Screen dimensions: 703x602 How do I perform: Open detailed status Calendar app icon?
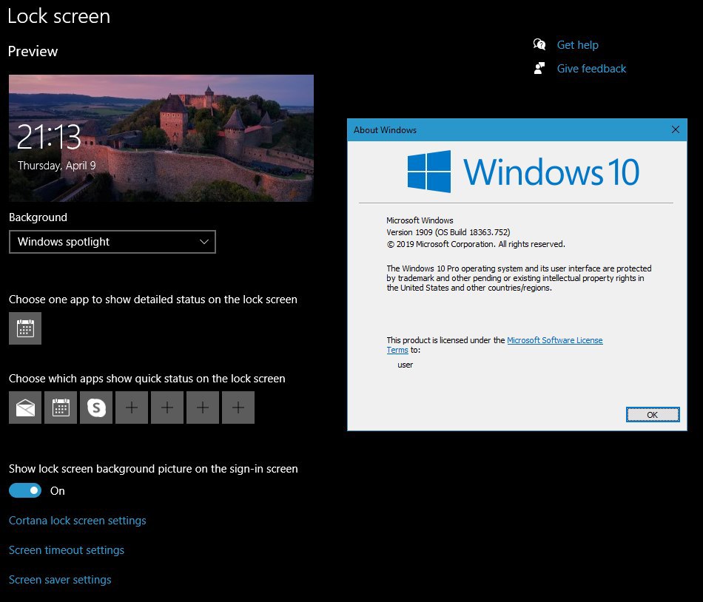tap(25, 328)
